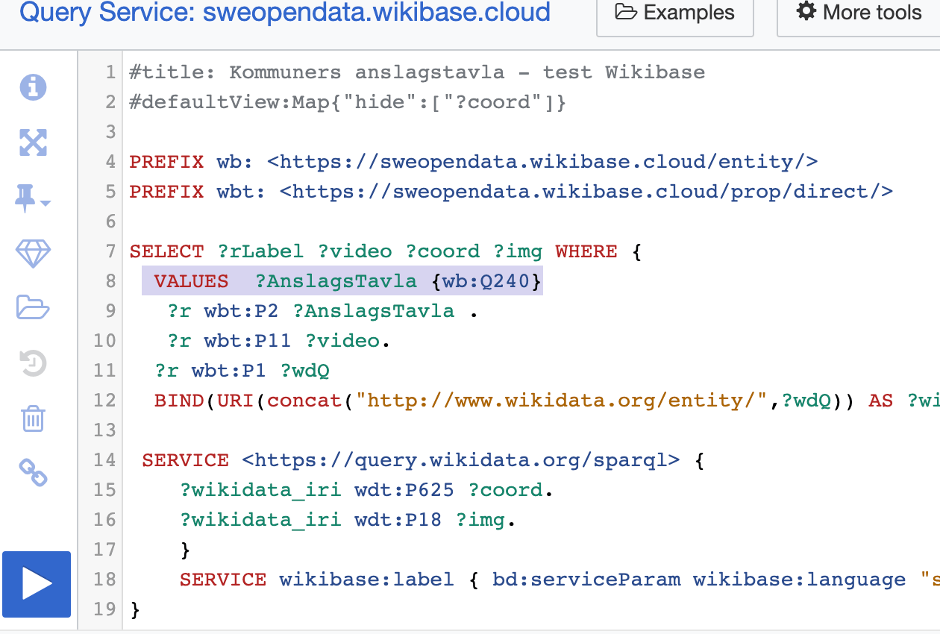This screenshot has width=940, height=634.
Task: Open the Examples dialog
Action: [x=674, y=13]
